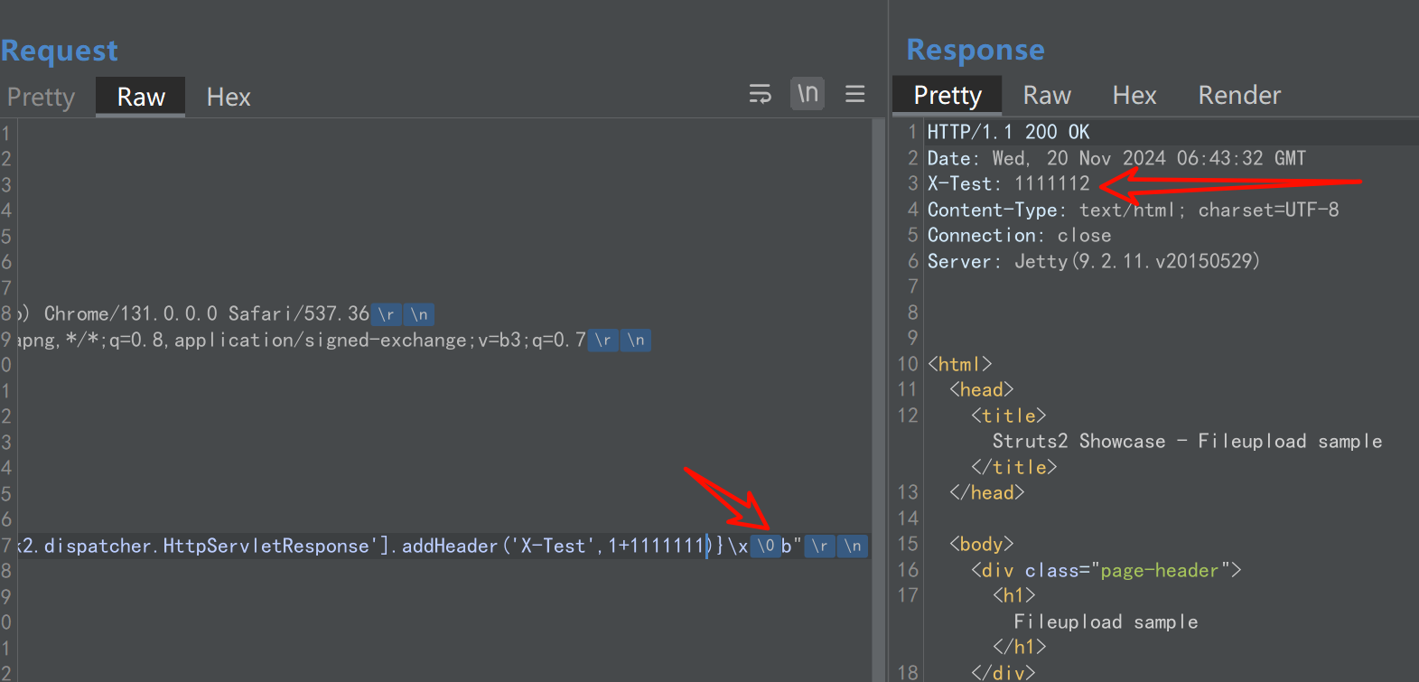Click the closing </div> tag

[x=1003, y=672]
